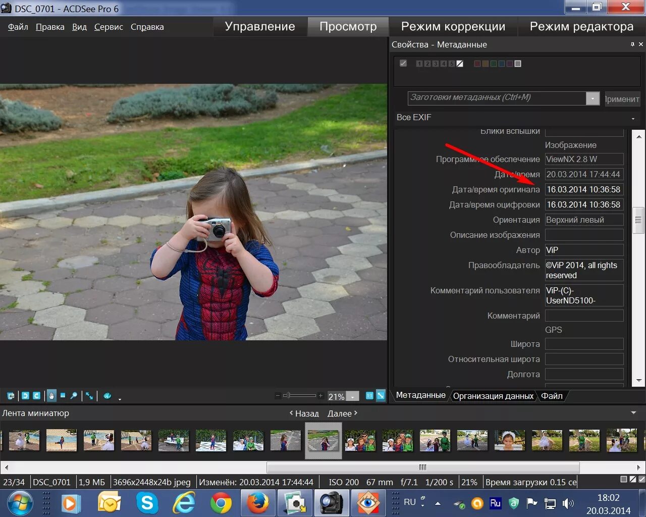
Task: Select the Hand scroll tool
Action: point(51,396)
